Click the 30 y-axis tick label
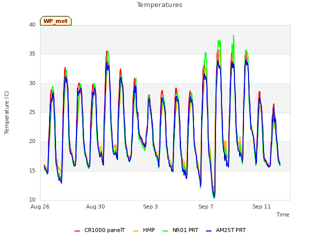This screenshot has height=240, width=320. click(32, 83)
